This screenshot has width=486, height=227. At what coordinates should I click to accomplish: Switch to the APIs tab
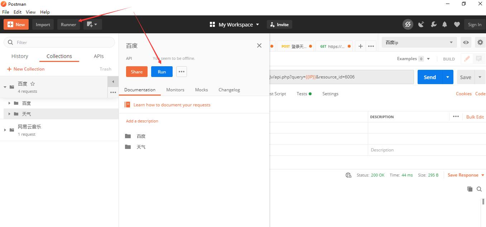(x=99, y=56)
